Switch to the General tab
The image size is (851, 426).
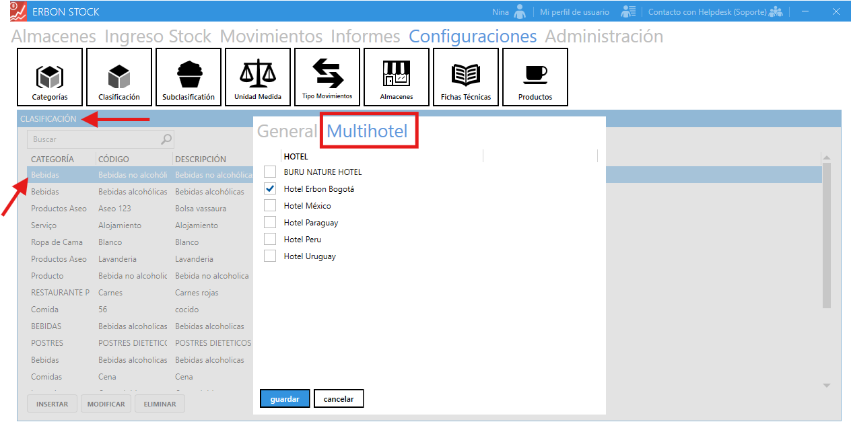[287, 131]
